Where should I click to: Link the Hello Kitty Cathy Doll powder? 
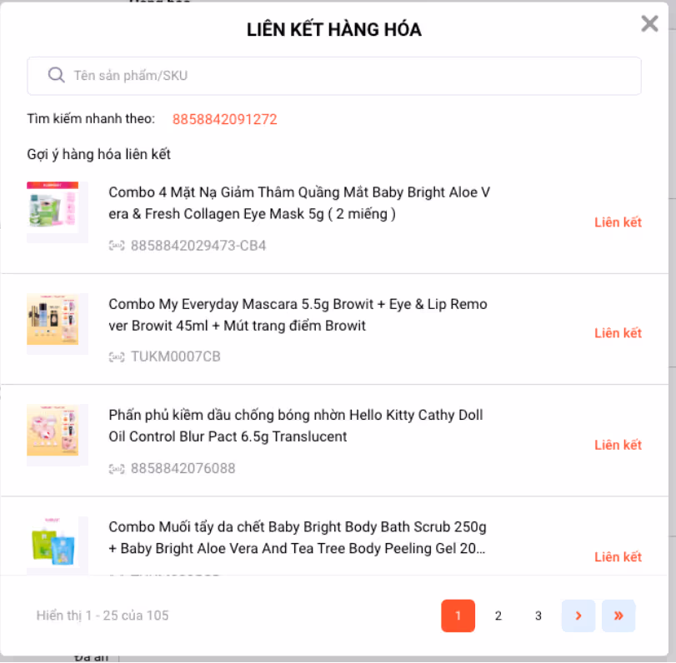click(618, 445)
